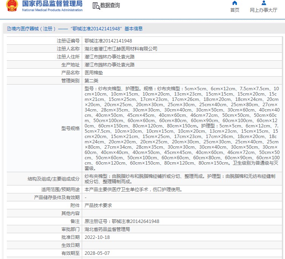Click the 数据查询 magnifier document icon
This screenshot has width=285, height=259.
96,6
